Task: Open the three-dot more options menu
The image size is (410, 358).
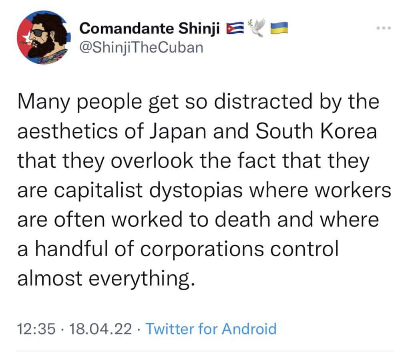Action: pos(384,28)
